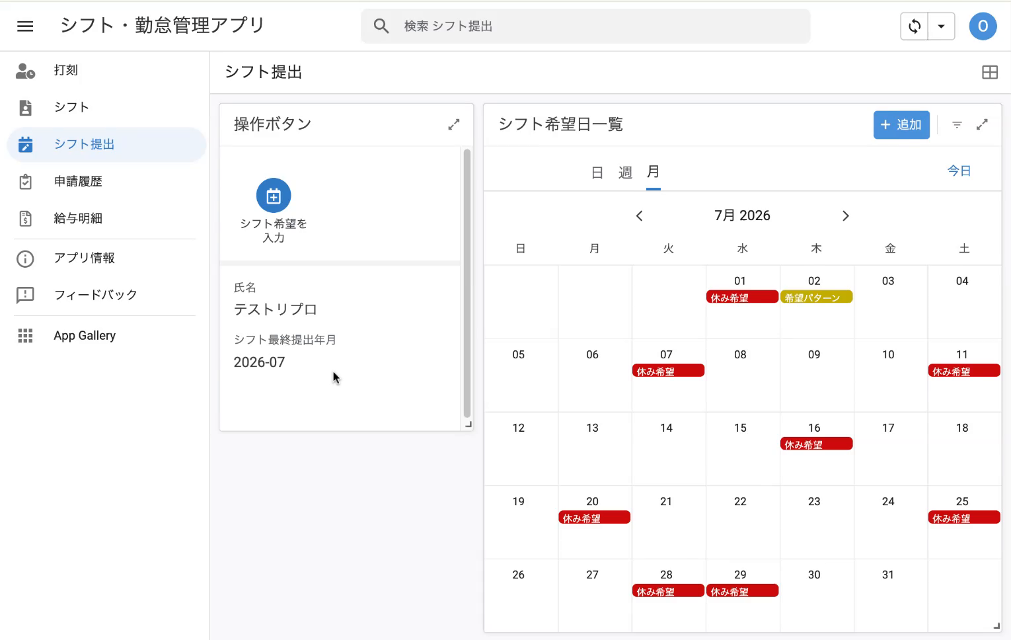Open アプリ情報 in sidebar
This screenshot has width=1011, height=640.
[x=106, y=258]
